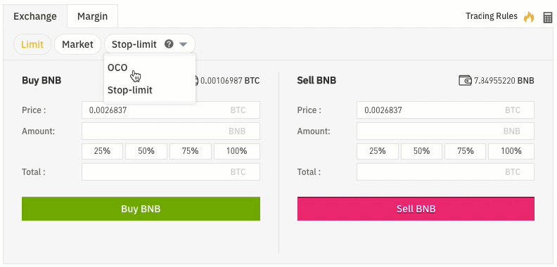Click the green Buy BNB button
This screenshot has height=267, width=557.
(x=141, y=209)
